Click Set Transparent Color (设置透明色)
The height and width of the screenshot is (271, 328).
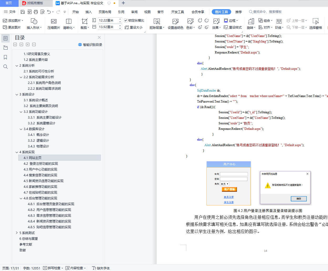[x=176, y=24]
